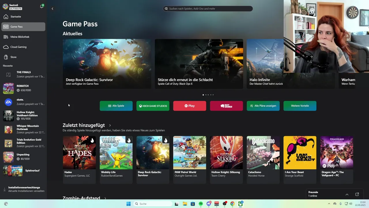This screenshot has width=369, height=208.
Task: Click Alle Pläne anzeigen button
Action: pos(263,106)
